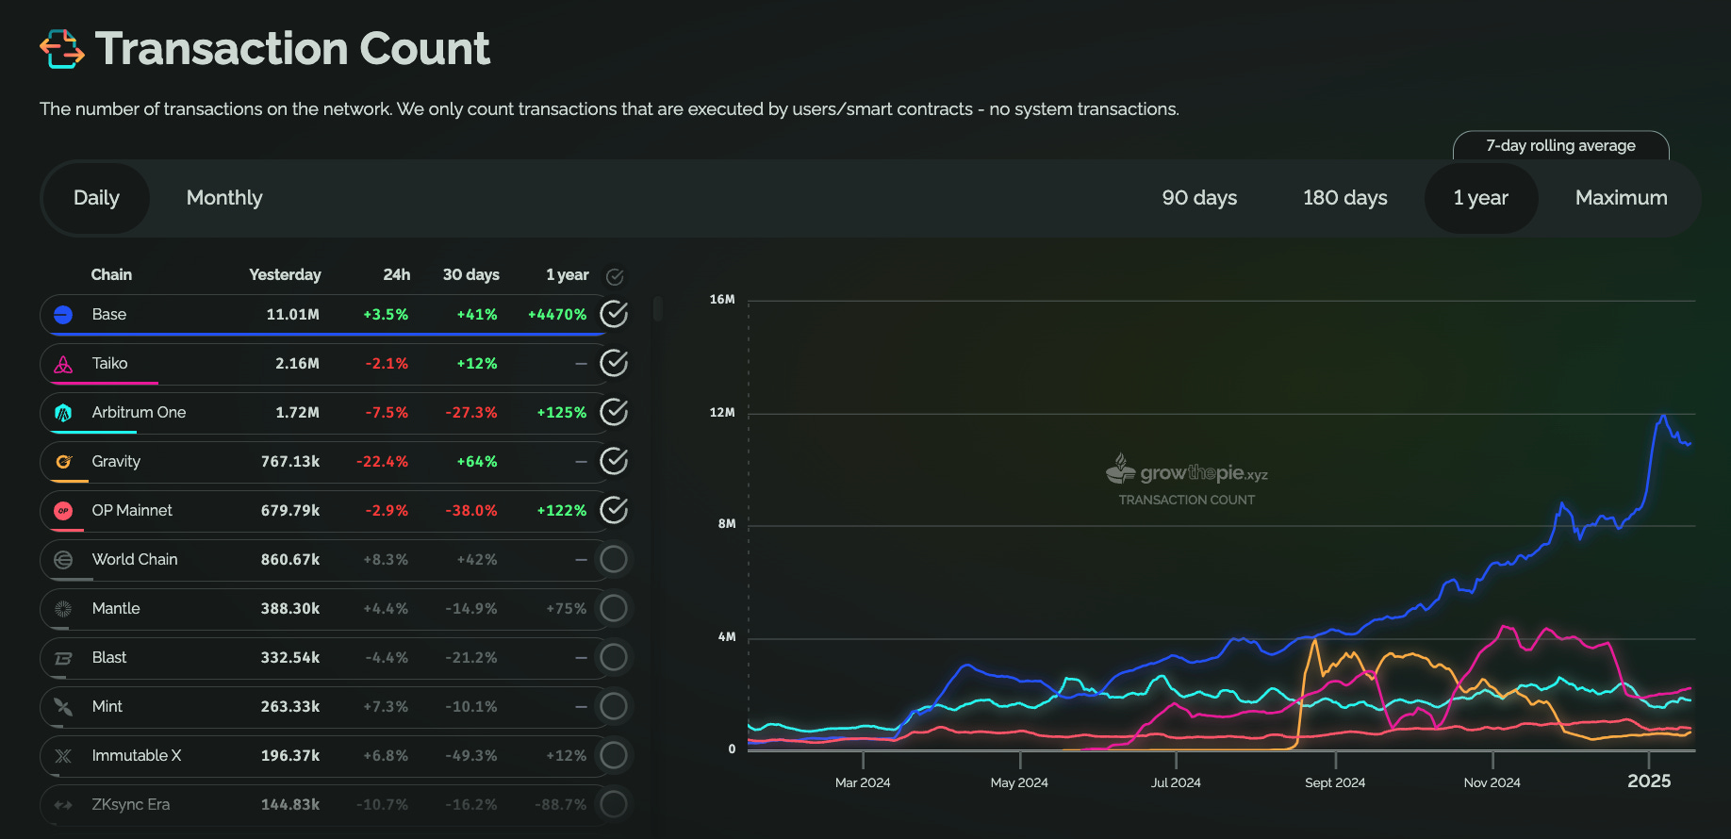Click Arbitrum One value 1.72M
1731x839 pixels.
[x=297, y=412]
